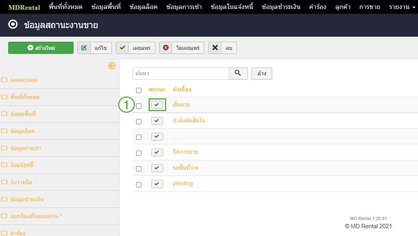Click folder icon beside แผงควบคุม
The width and height of the screenshot is (418, 236).
[4, 80]
